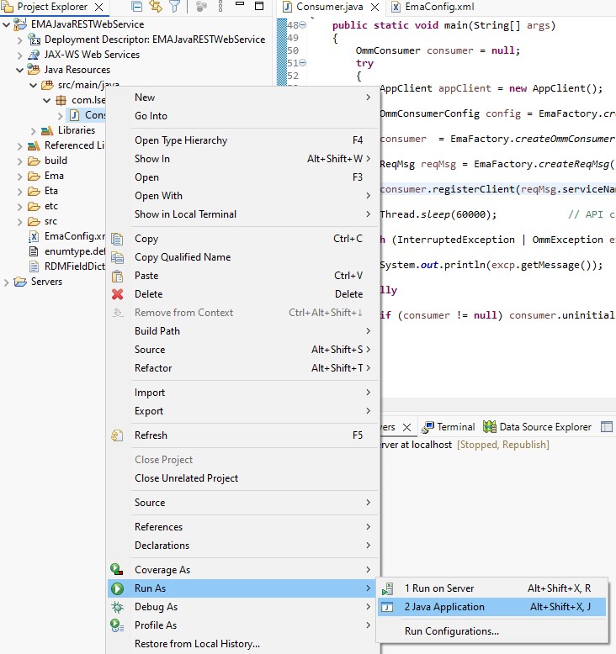This screenshot has height=654, width=616.
Task: Click the Servers folder icon
Action: pyautogui.click(x=20, y=282)
